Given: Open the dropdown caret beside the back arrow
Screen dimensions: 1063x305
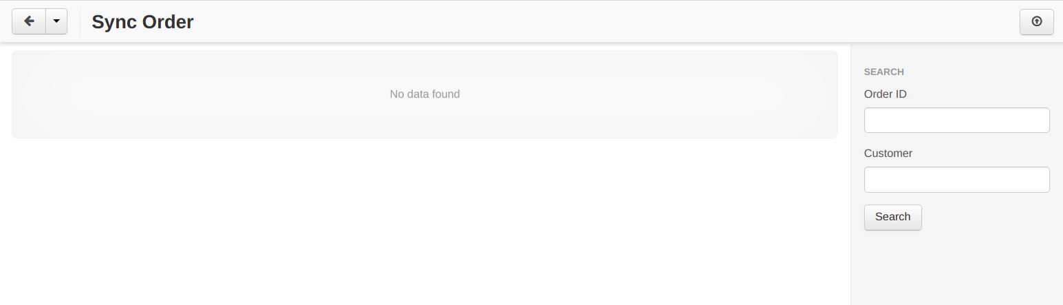Looking at the screenshot, I should [x=56, y=21].
